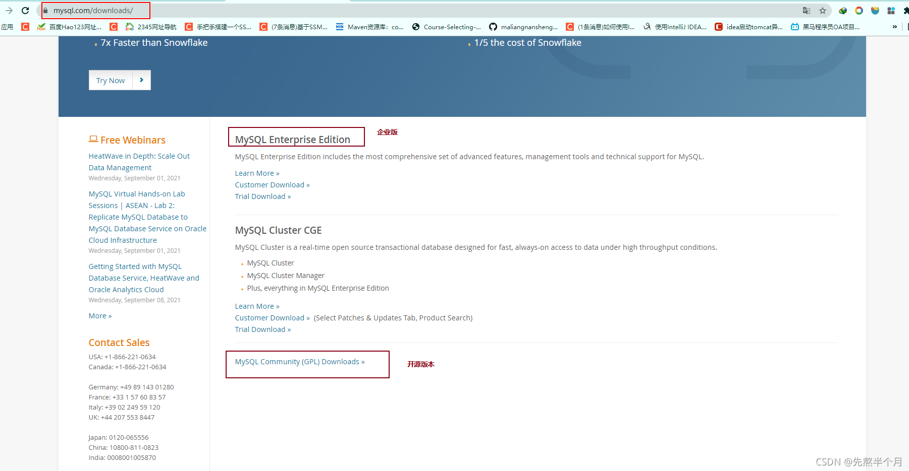The height and width of the screenshot is (471, 909).
Task: Open the maliangnansheng GitHub bookmark
Action: coord(523,27)
